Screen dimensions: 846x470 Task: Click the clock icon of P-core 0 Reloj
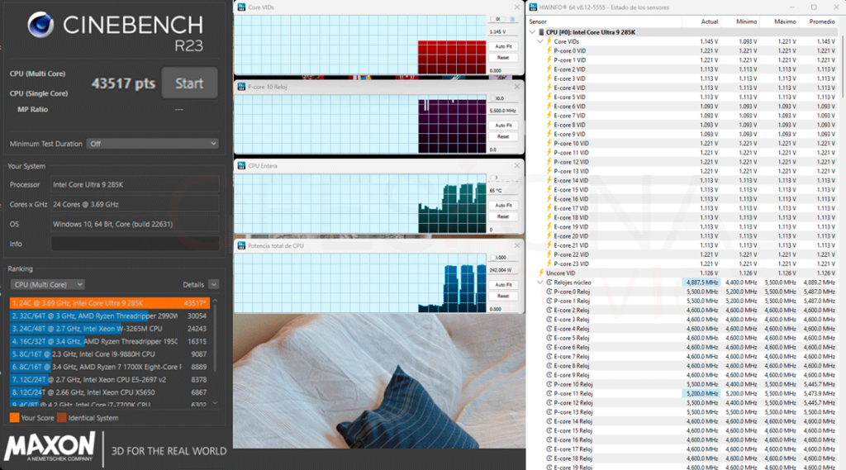tap(549, 292)
